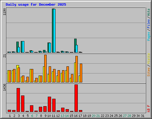This screenshot has height=119, width=152.
Task: Click the 1190 hits axis label
Action: point(4,12)
